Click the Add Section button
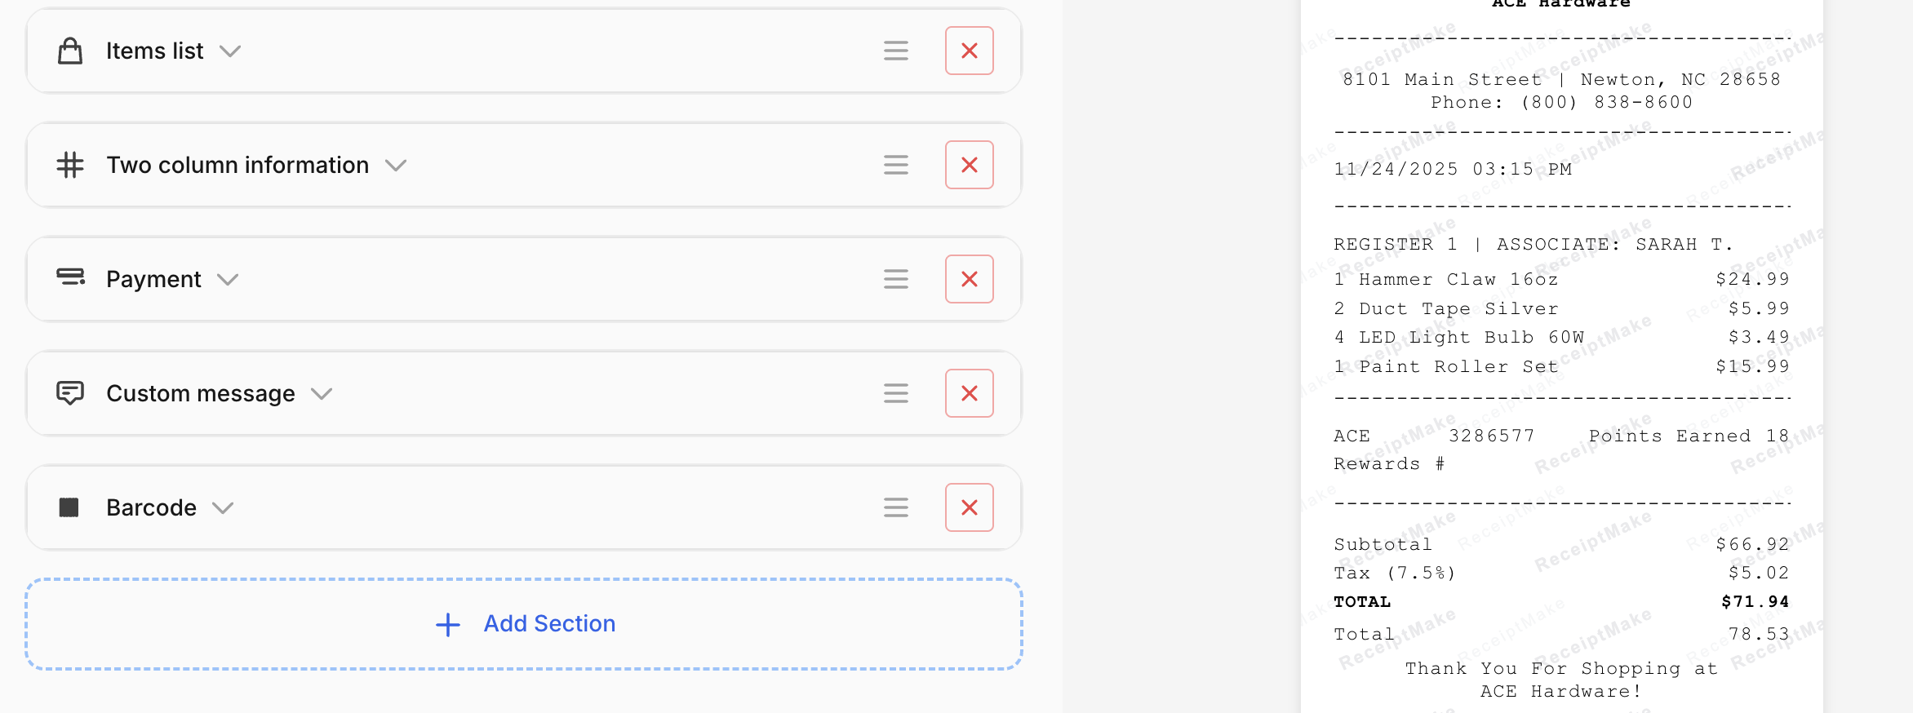Screen dimensions: 1913x713 coord(524,624)
